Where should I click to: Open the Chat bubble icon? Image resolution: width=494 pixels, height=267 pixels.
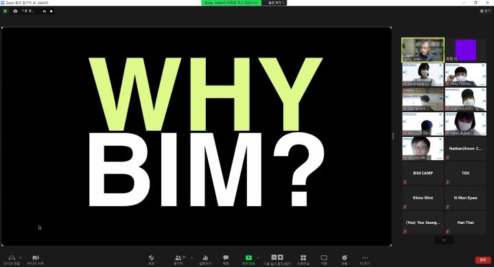click(226, 257)
